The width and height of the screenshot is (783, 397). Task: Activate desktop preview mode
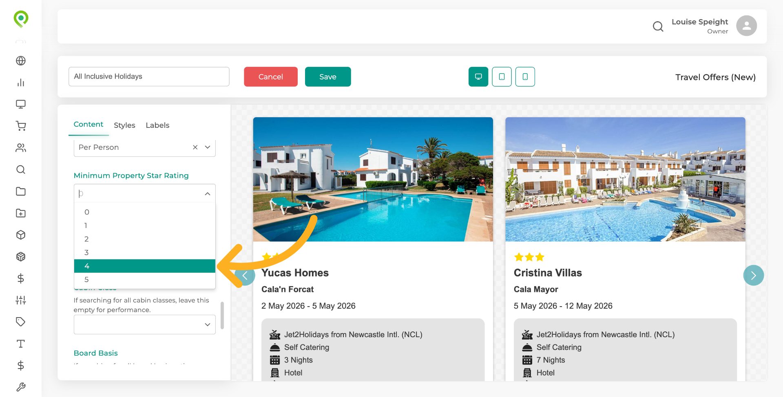click(478, 77)
